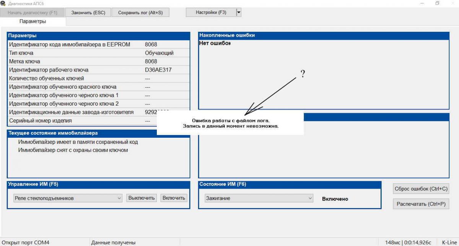Image resolution: width=459 pixels, height=246 pixels.
Task: Select Идентификатор рабочего ключа row
Action: tap(98, 70)
